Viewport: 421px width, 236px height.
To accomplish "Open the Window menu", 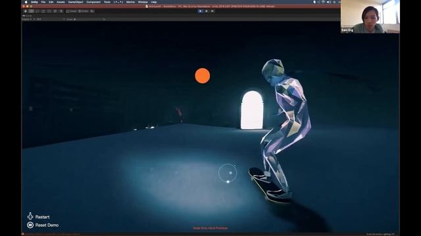I will (143, 2).
